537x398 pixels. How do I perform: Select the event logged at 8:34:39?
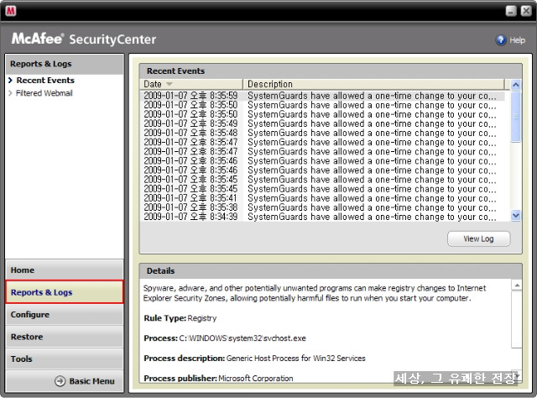tap(322, 217)
